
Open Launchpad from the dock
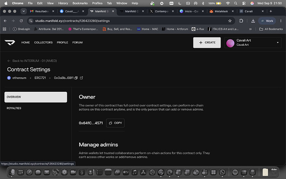pyautogui.click(x=21, y=172)
